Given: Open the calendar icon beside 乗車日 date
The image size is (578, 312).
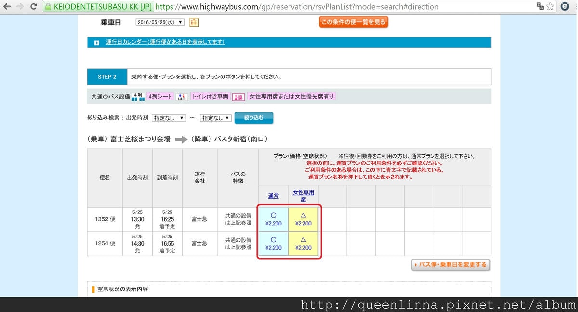Looking at the screenshot, I should click(x=194, y=22).
